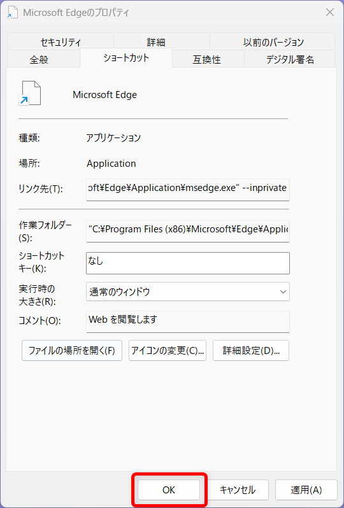
Task: Select the ショートカット tab
Action: pyautogui.click(x=126, y=58)
